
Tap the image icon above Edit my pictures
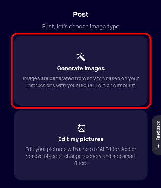[x=81, y=128]
